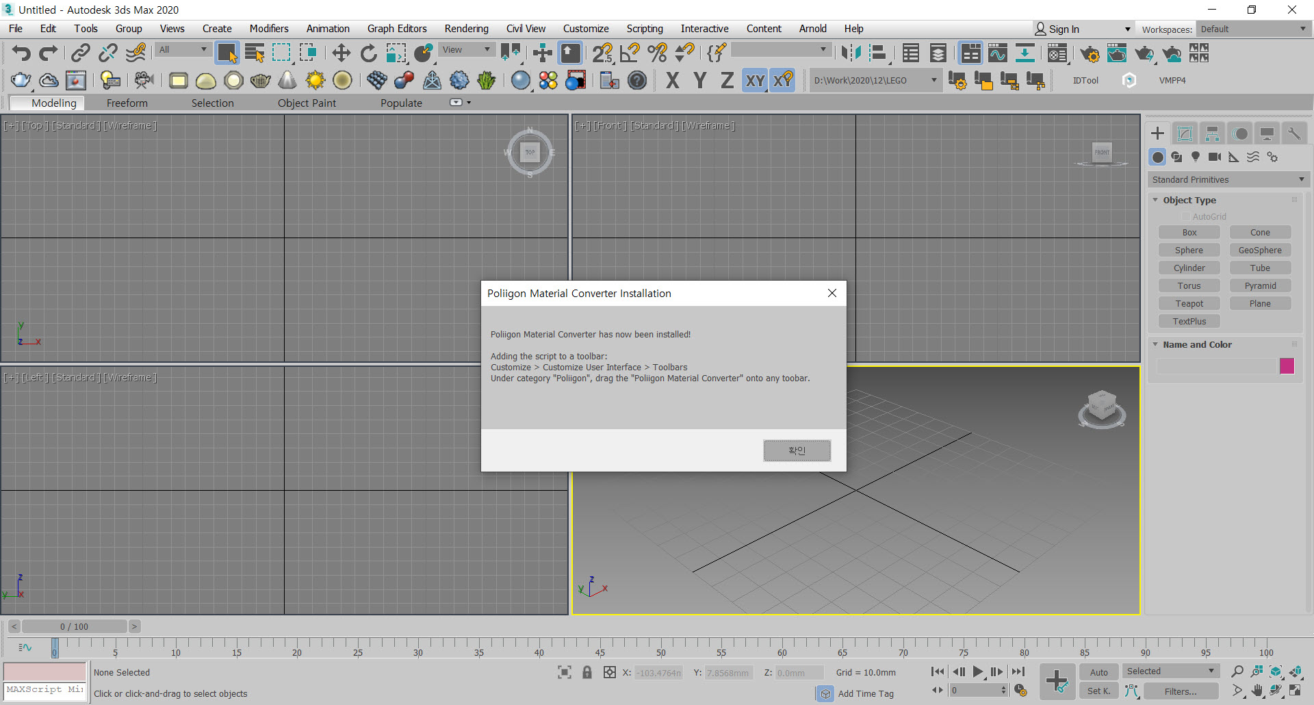Click the Bind to Space Warp icon

[x=136, y=53]
